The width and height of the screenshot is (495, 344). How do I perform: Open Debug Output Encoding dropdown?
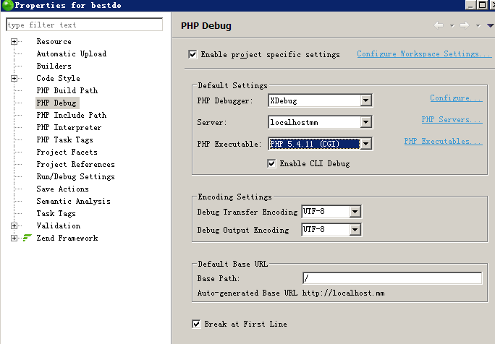coord(355,230)
